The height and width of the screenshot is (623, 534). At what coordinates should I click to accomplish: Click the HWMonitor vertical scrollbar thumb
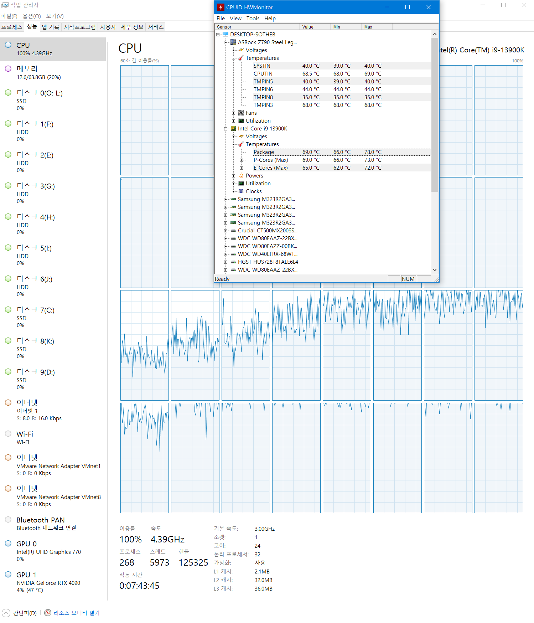pos(435,115)
